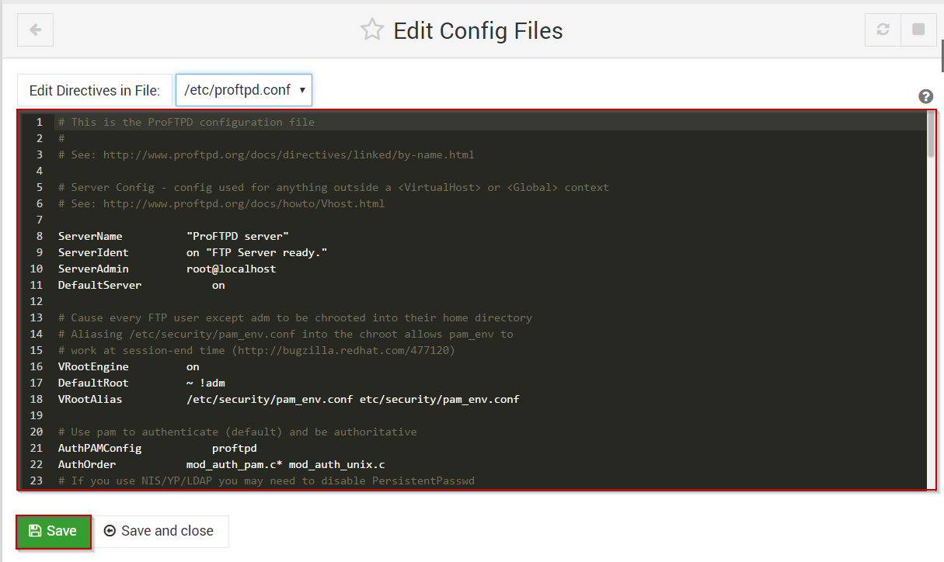
Task: Open the /etc/proftpd.conf file dropdown
Action: pyautogui.click(x=244, y=90)
